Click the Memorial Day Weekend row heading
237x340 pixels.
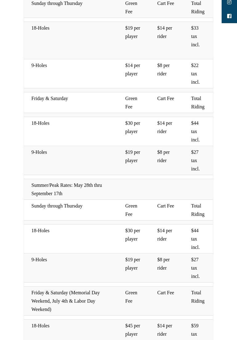tap(66, 301)
